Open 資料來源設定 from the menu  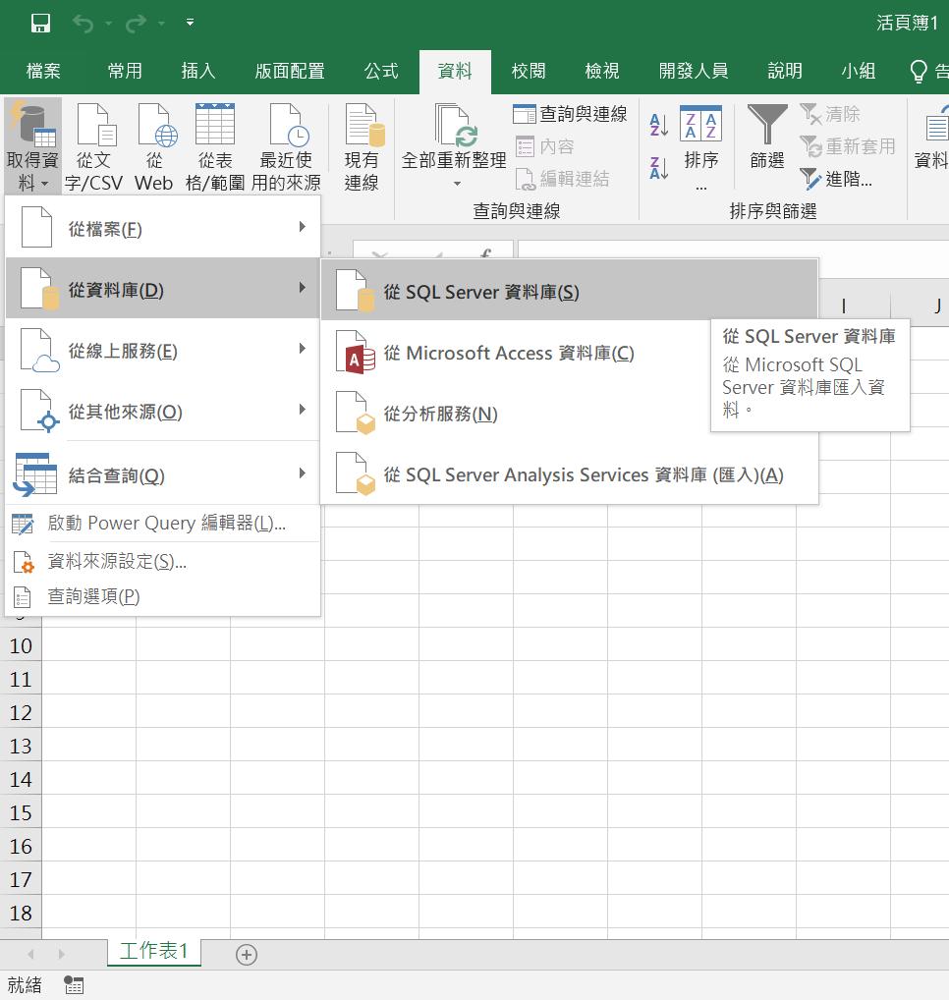162,562
